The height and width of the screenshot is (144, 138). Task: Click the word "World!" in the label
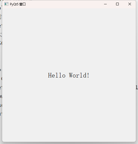coord(79,75)
